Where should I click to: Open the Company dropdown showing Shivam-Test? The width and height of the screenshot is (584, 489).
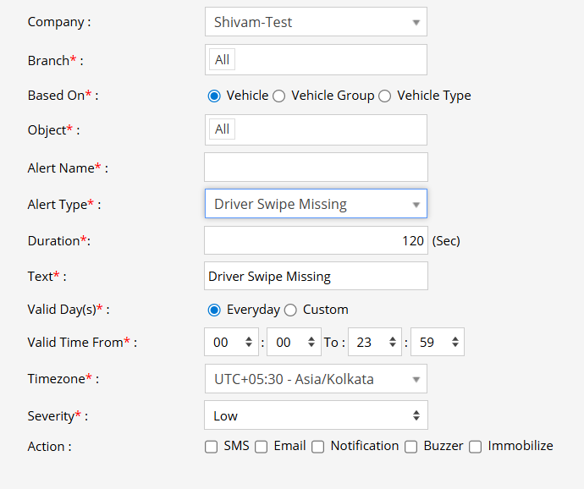click(x=315, y=22)
